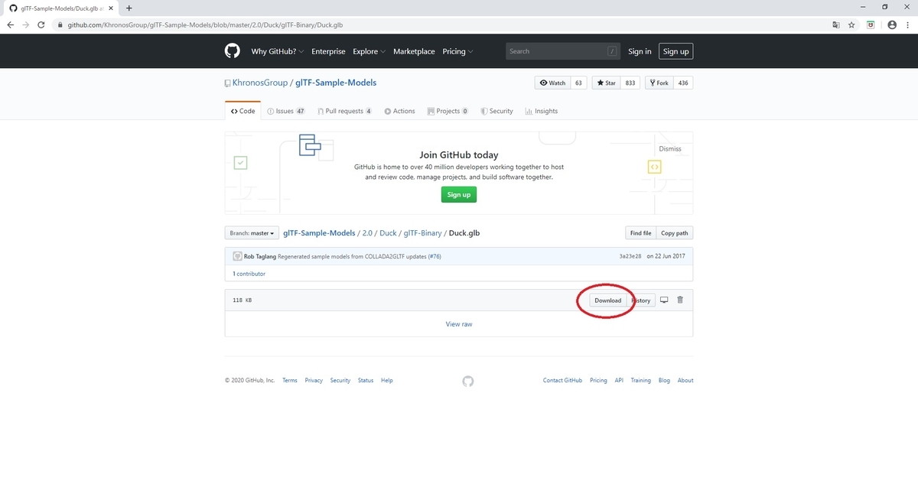
Task: Open the Branch: master dropdown
Action: (x=251, y=233)
